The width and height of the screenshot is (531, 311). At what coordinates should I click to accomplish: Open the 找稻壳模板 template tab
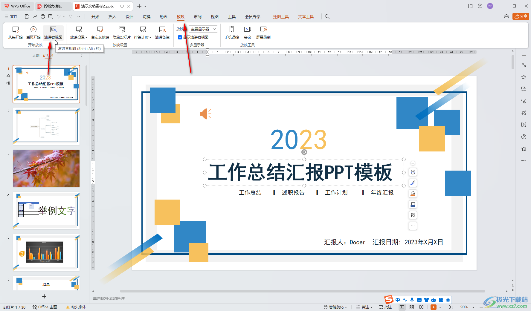click(x=53, y=6)
